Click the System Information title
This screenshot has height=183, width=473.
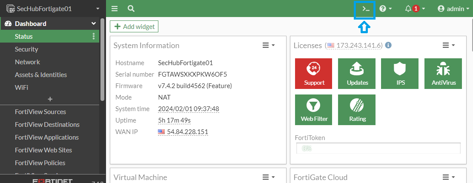pos(146,46)
